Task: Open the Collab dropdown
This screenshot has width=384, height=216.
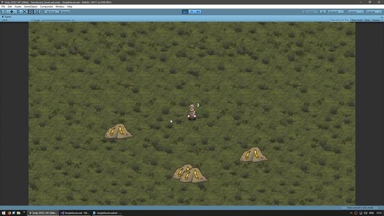Action: click(x=310, y=12)
